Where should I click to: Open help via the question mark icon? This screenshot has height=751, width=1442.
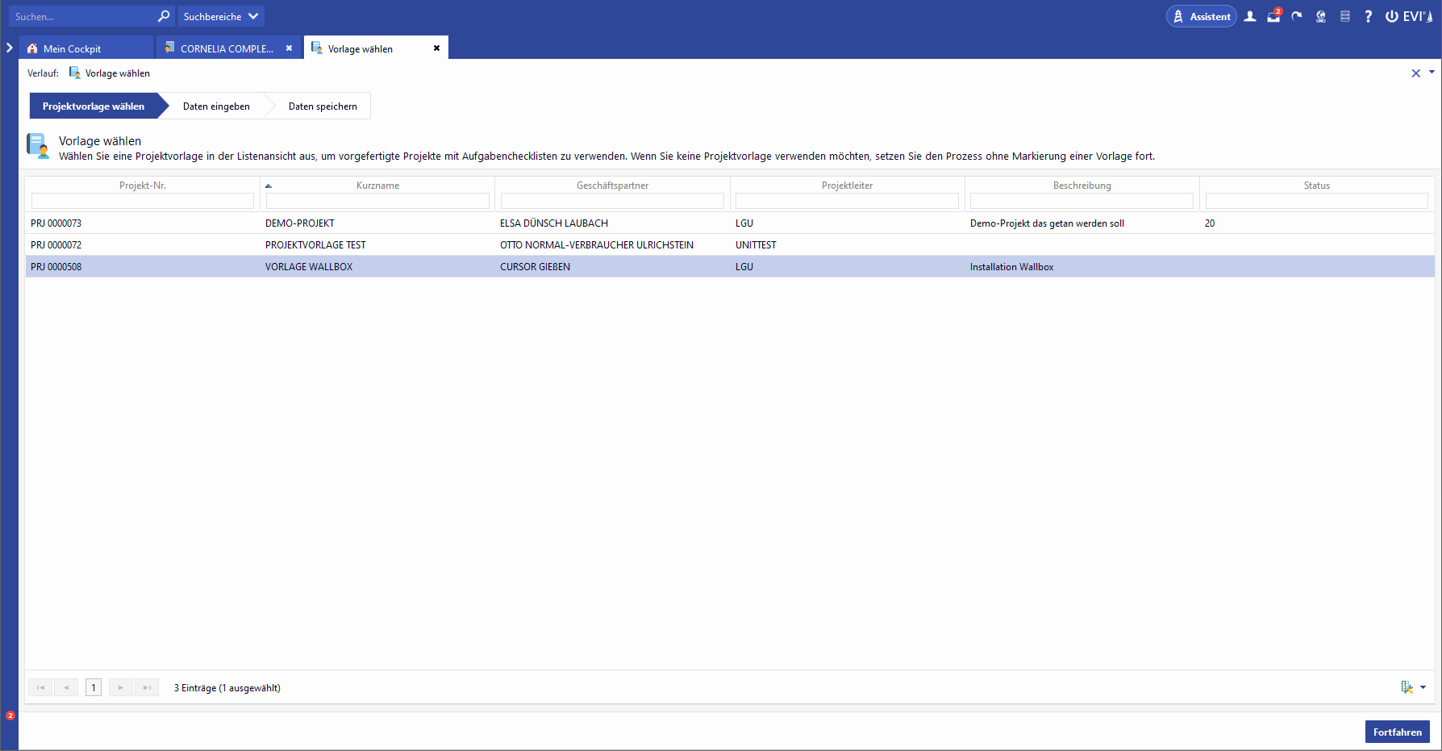pyautogui.click(x=1368, y=16)
